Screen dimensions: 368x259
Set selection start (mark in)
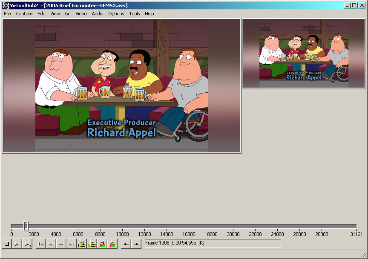point(126,244)
